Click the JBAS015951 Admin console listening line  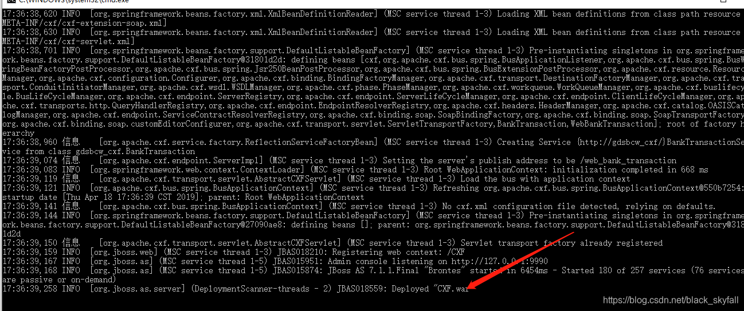click(275, 261)
